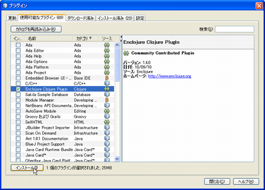Click community icon in Enclojure Clojure Plugin row
The width and height of the screenshot is (265, 190).
click(107, 89)
